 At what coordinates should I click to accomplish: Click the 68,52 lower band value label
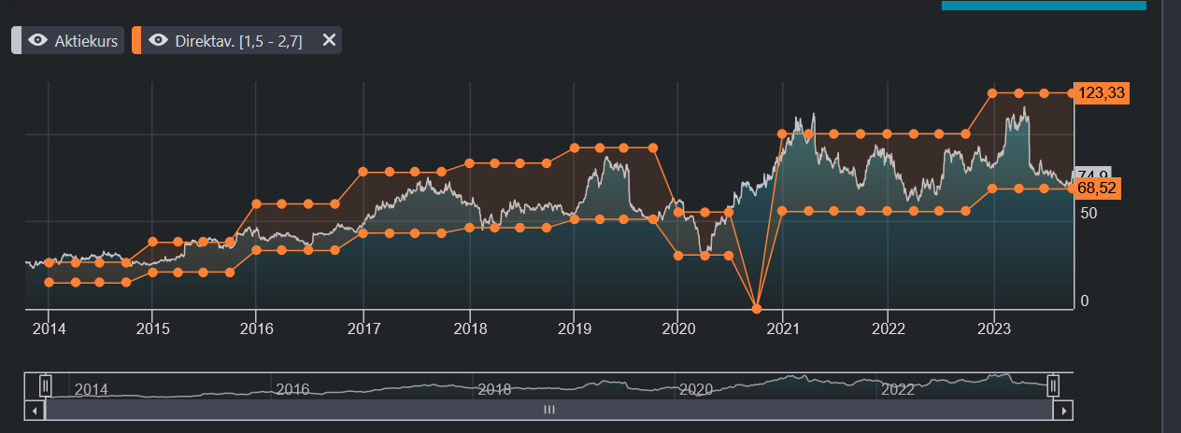point(1099,189)
